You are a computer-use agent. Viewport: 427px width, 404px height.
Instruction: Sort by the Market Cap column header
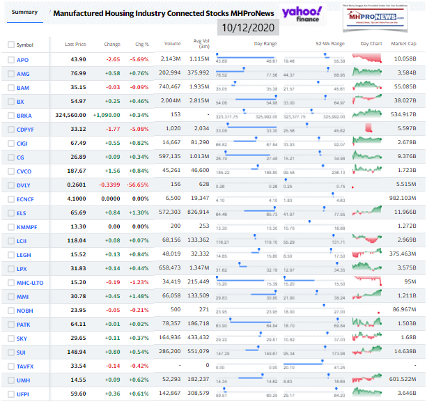[x=403, y=45]
